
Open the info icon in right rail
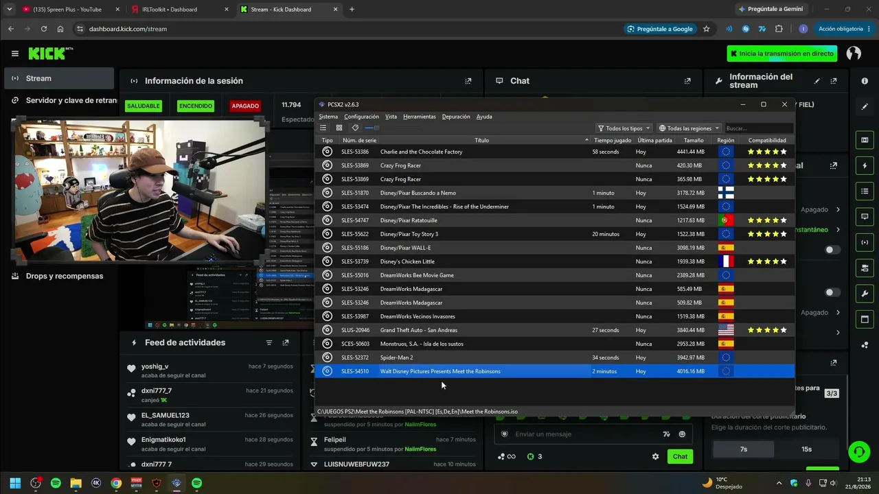865,81
